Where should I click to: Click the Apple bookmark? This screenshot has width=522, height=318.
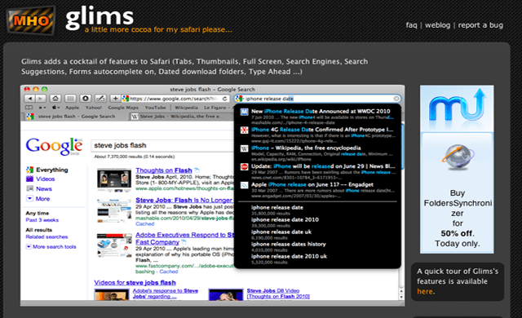73,108
